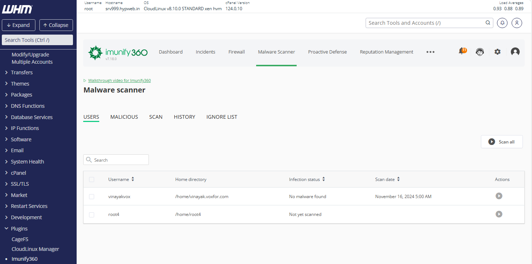Click the malware scanner user search field
This screenshot has width=532, height=264.
point(116,159)
